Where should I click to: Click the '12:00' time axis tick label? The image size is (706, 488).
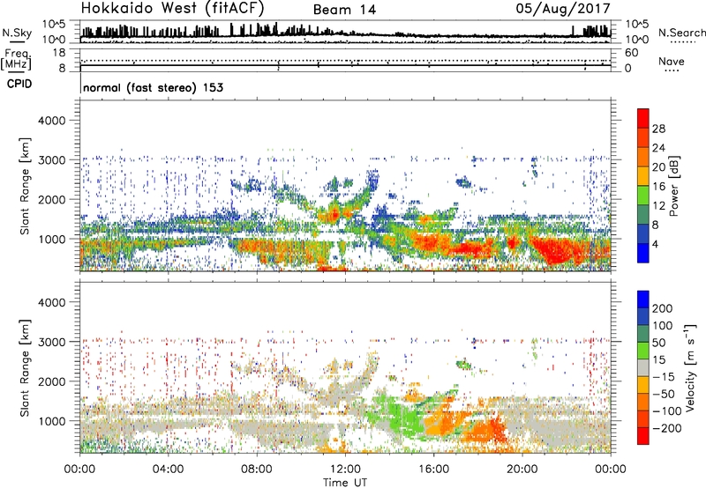tap(345, 470)
